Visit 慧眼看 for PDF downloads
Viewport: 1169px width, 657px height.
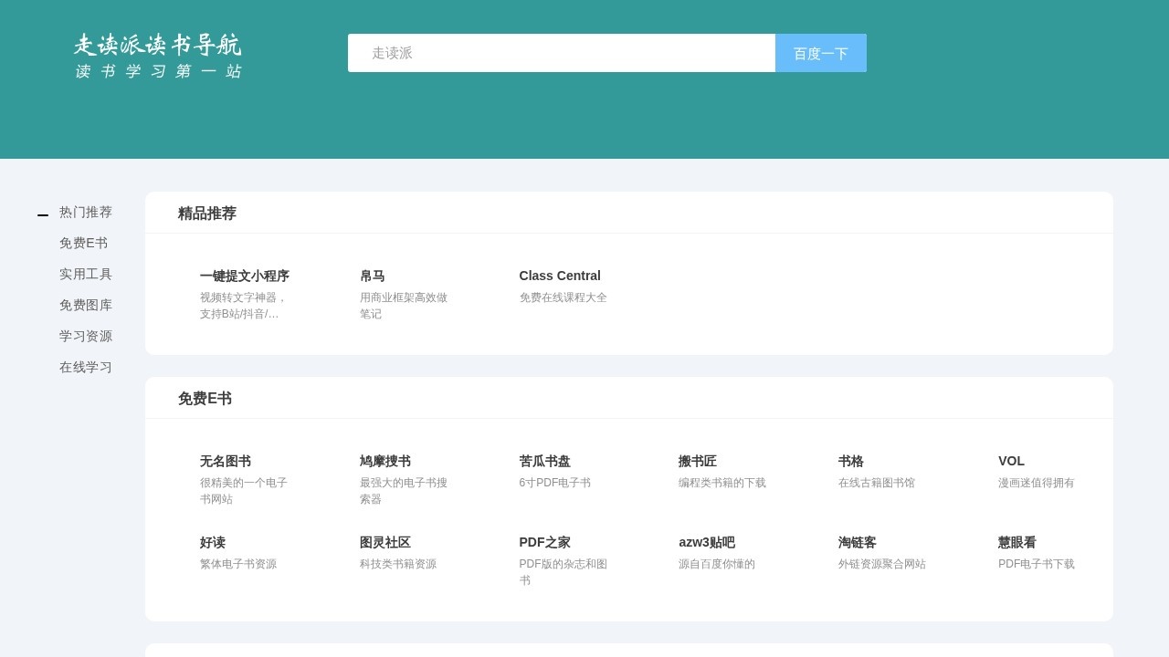[x=1016, y=542]
